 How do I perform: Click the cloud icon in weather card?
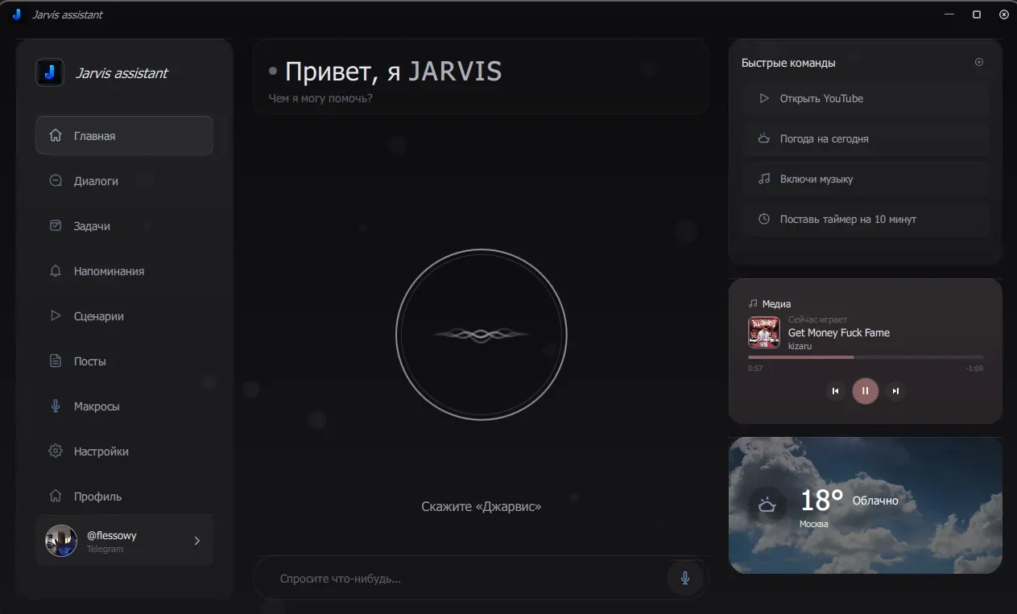point(767,505)
